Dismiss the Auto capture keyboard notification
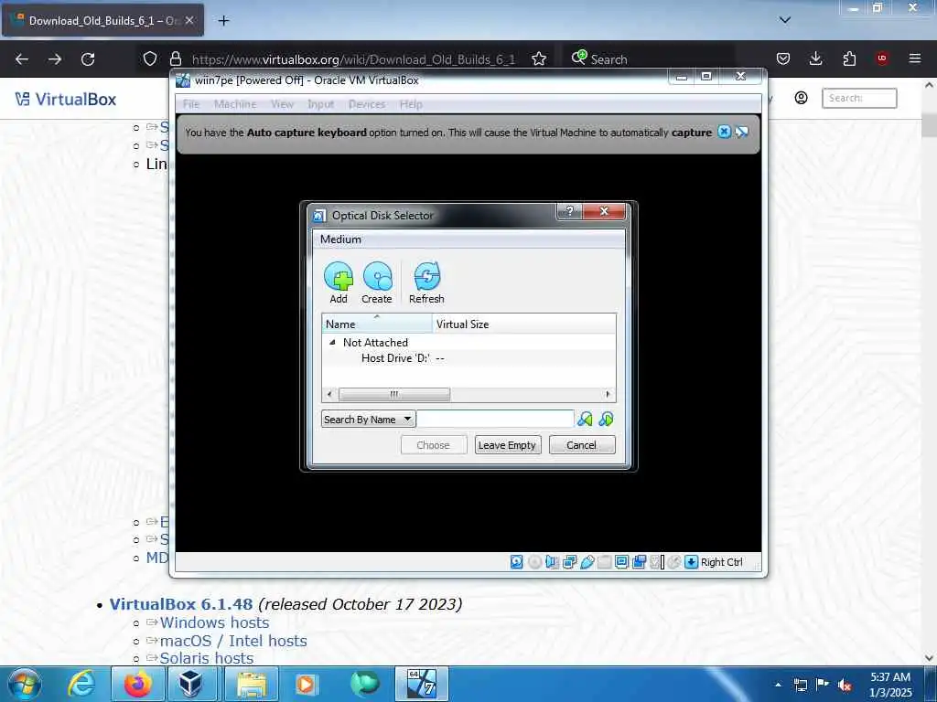937x702 pixels. point(724,132)
